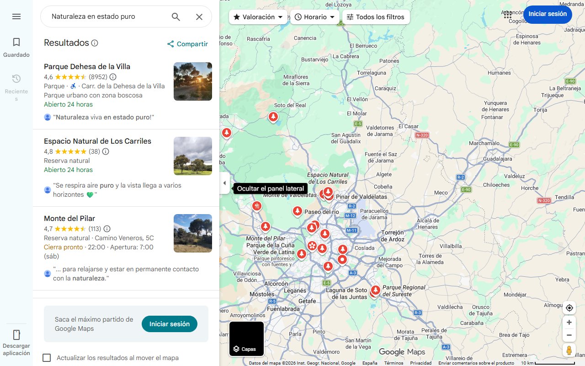Open the Google apps grid
585x366 pixels.
click(x=507, y=15)
